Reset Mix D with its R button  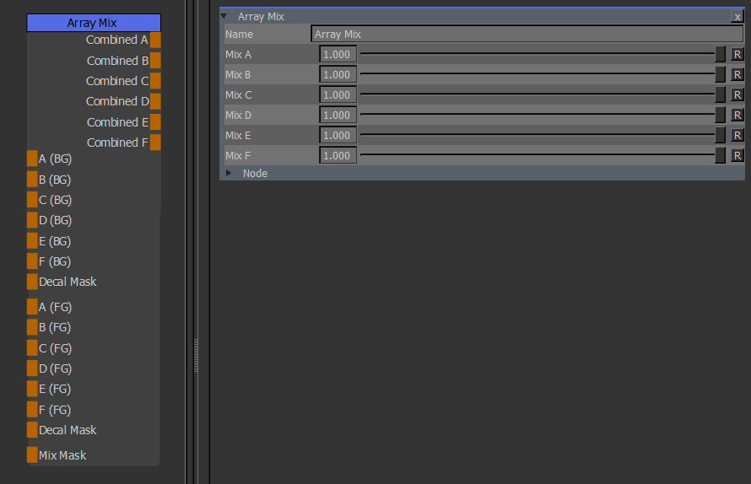(737, 116)
